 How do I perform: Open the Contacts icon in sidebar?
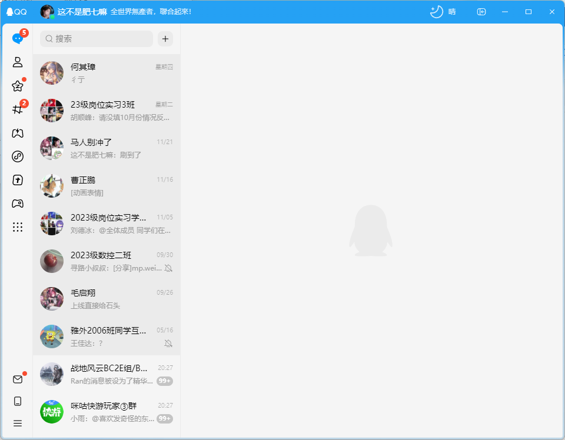coord(18,62)
